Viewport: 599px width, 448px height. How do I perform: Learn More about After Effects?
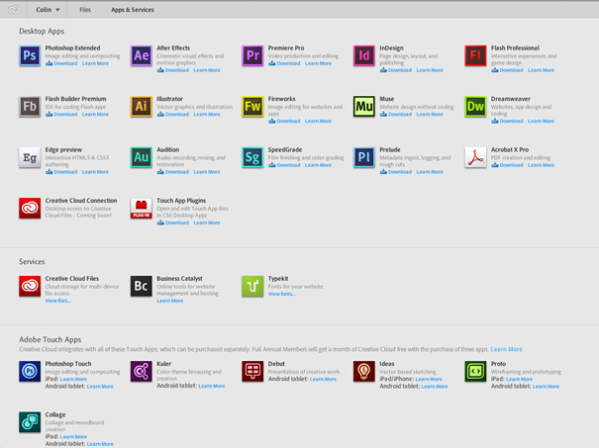[x=207, y=70]
